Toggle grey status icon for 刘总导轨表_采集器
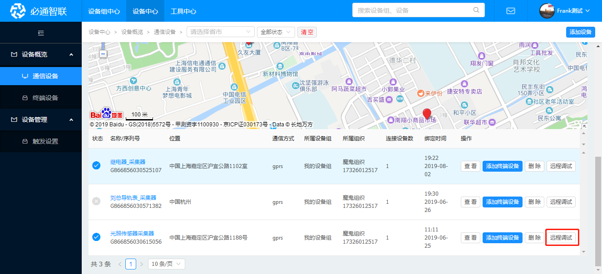Image resolution: width=602 pixels, height=274 pixels. click(96, 202)
